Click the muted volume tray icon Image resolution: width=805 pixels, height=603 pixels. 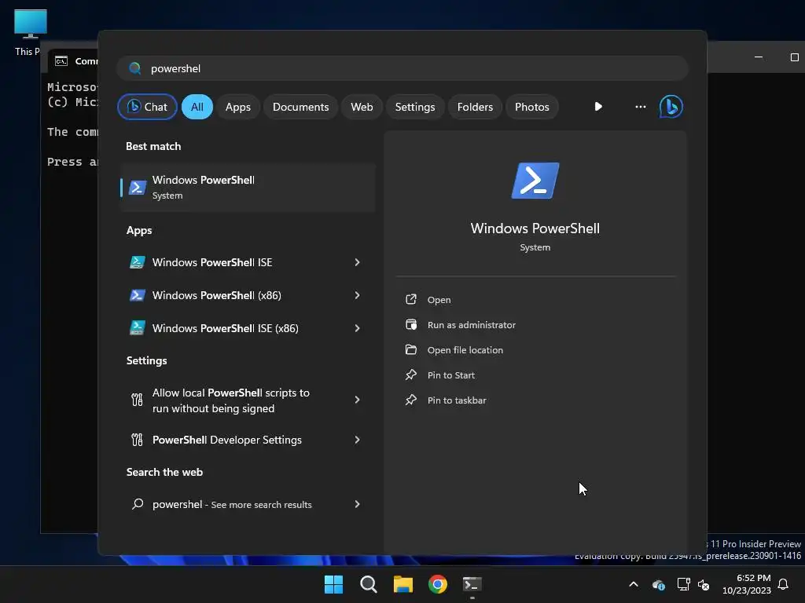704,584
